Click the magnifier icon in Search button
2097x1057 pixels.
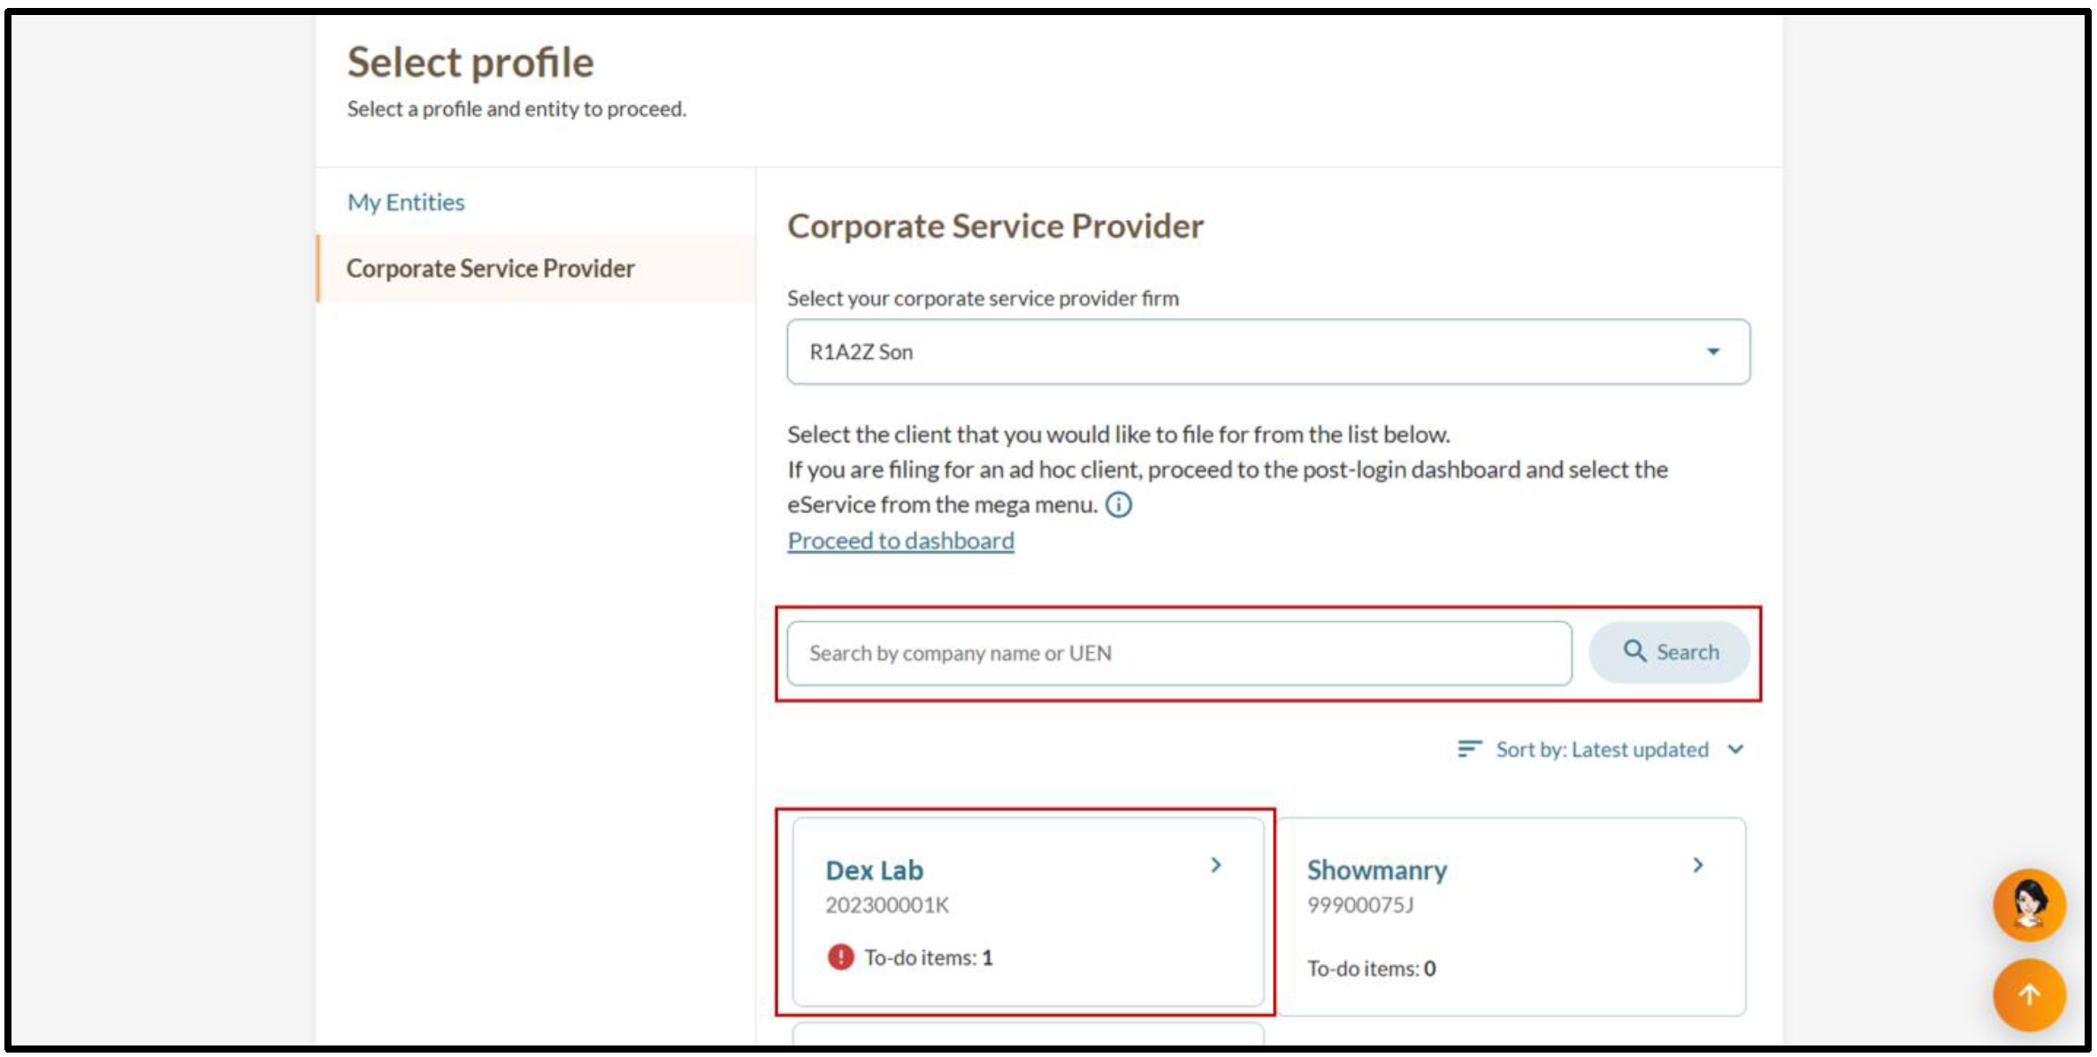coord(1634,652)
